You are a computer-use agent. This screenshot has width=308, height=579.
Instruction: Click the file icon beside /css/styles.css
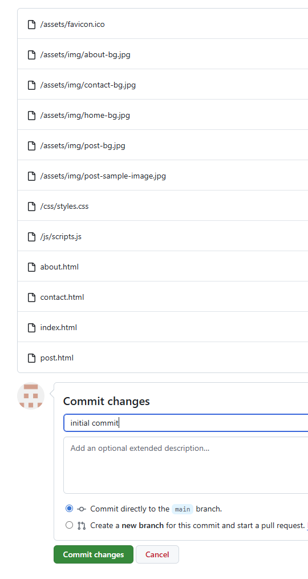click(32, 207)
